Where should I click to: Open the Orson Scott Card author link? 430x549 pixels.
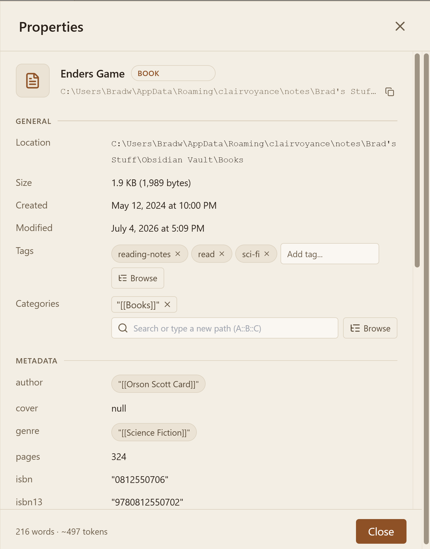(158, 384)
